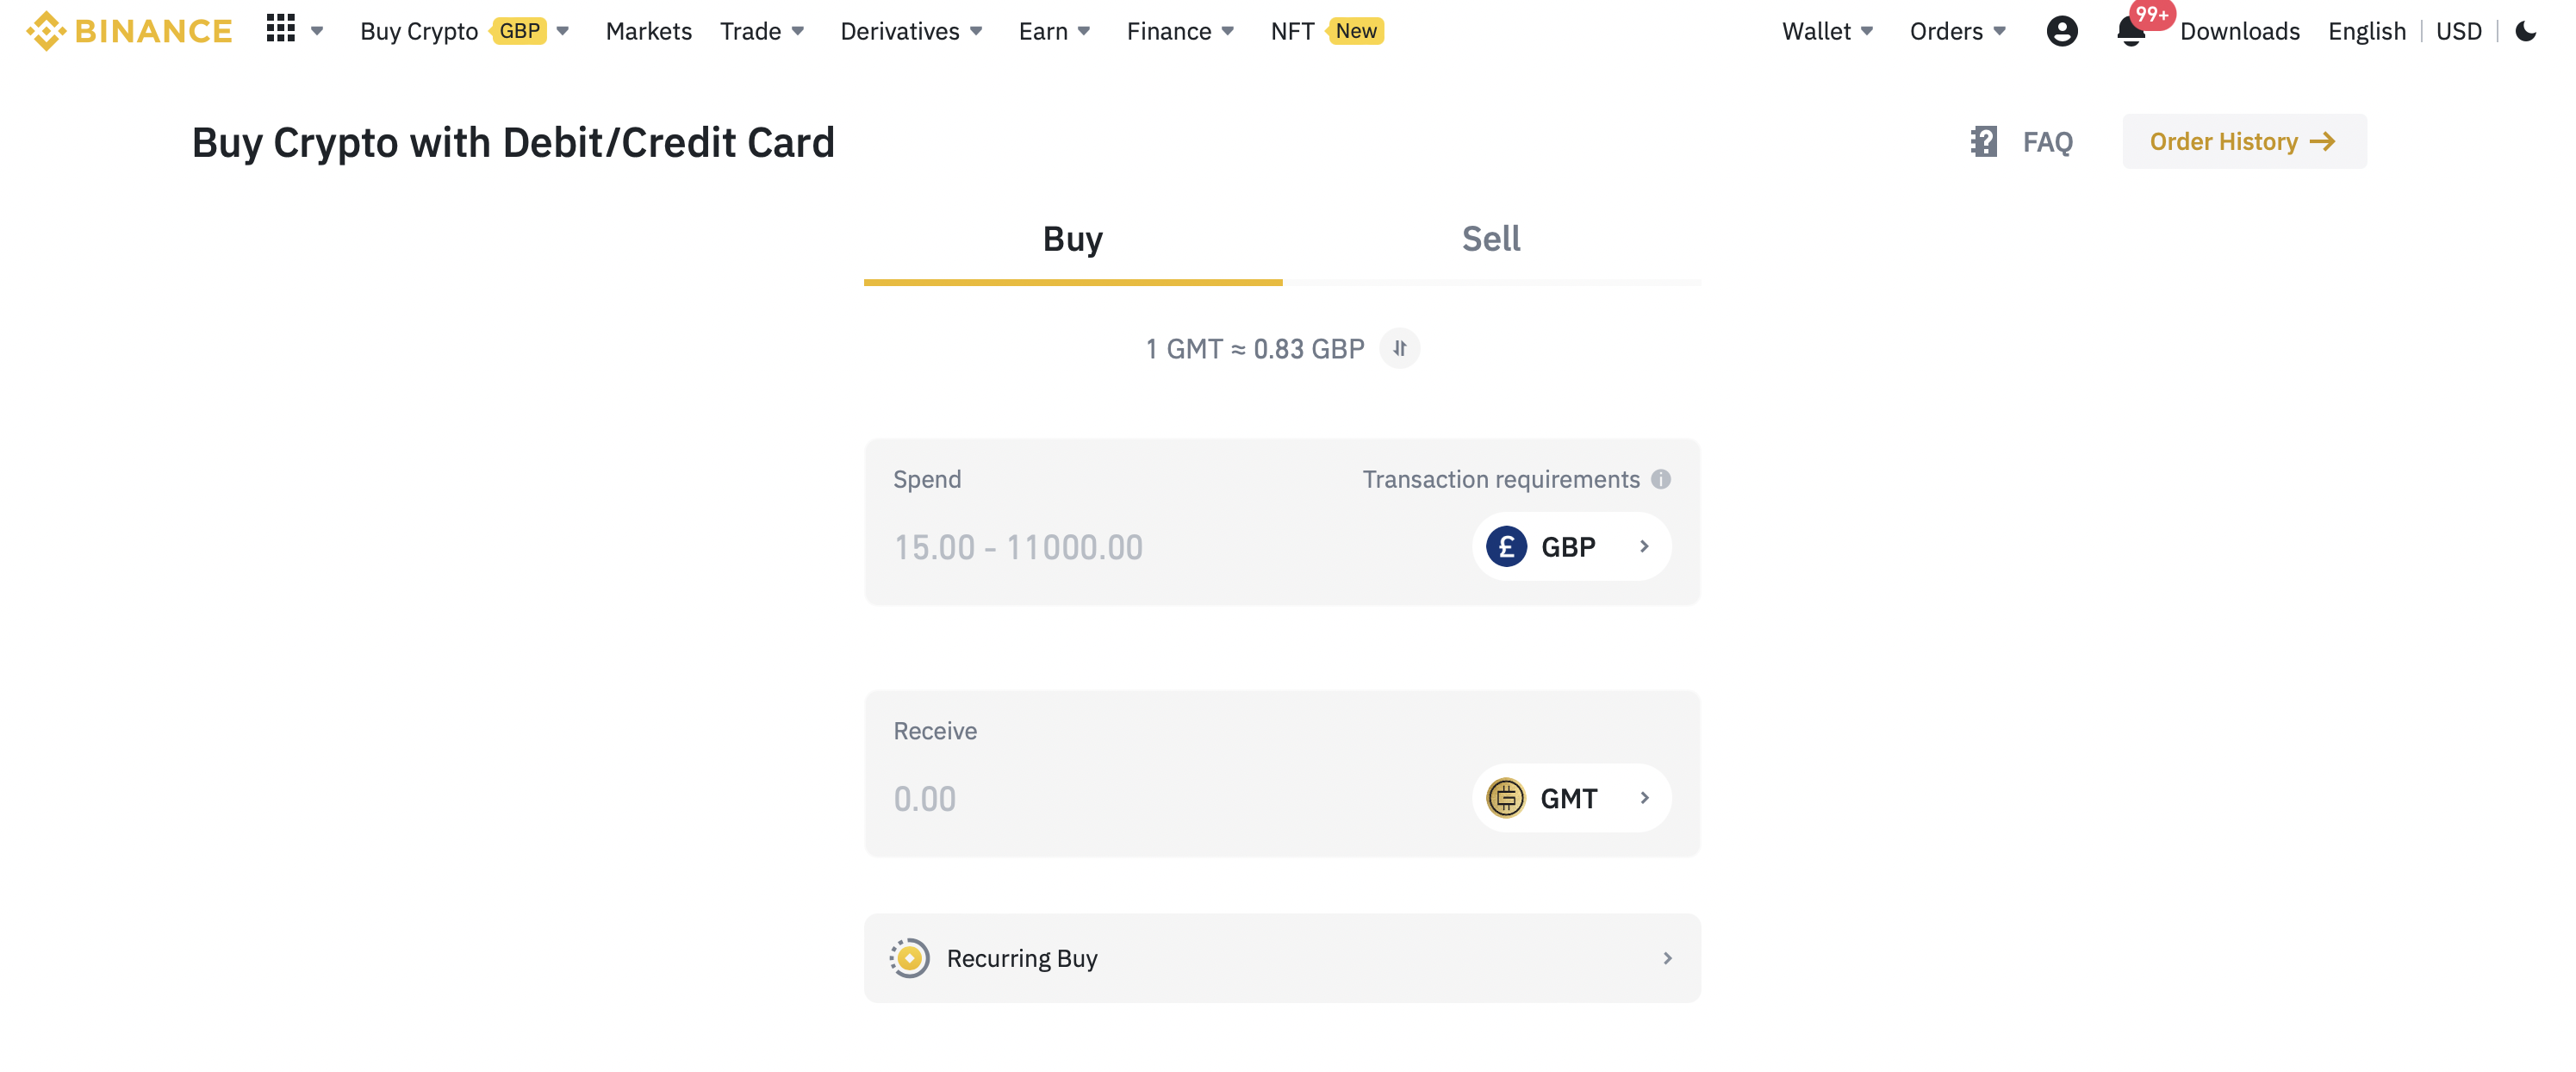
Task: Click the Recurring Buy coin icon
Action: (x=910, y=958)
